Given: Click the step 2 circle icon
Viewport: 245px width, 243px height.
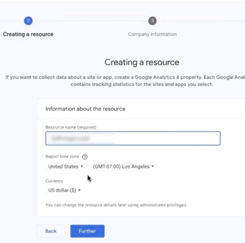Looking at the screenshot, I should point(28,21).
